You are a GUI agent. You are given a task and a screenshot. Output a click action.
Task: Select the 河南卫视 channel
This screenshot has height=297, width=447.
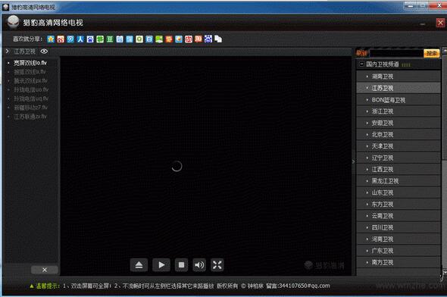pyautogui.click(x=399, y=239)
